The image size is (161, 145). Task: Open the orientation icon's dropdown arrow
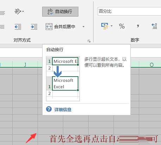pos(23,11)
